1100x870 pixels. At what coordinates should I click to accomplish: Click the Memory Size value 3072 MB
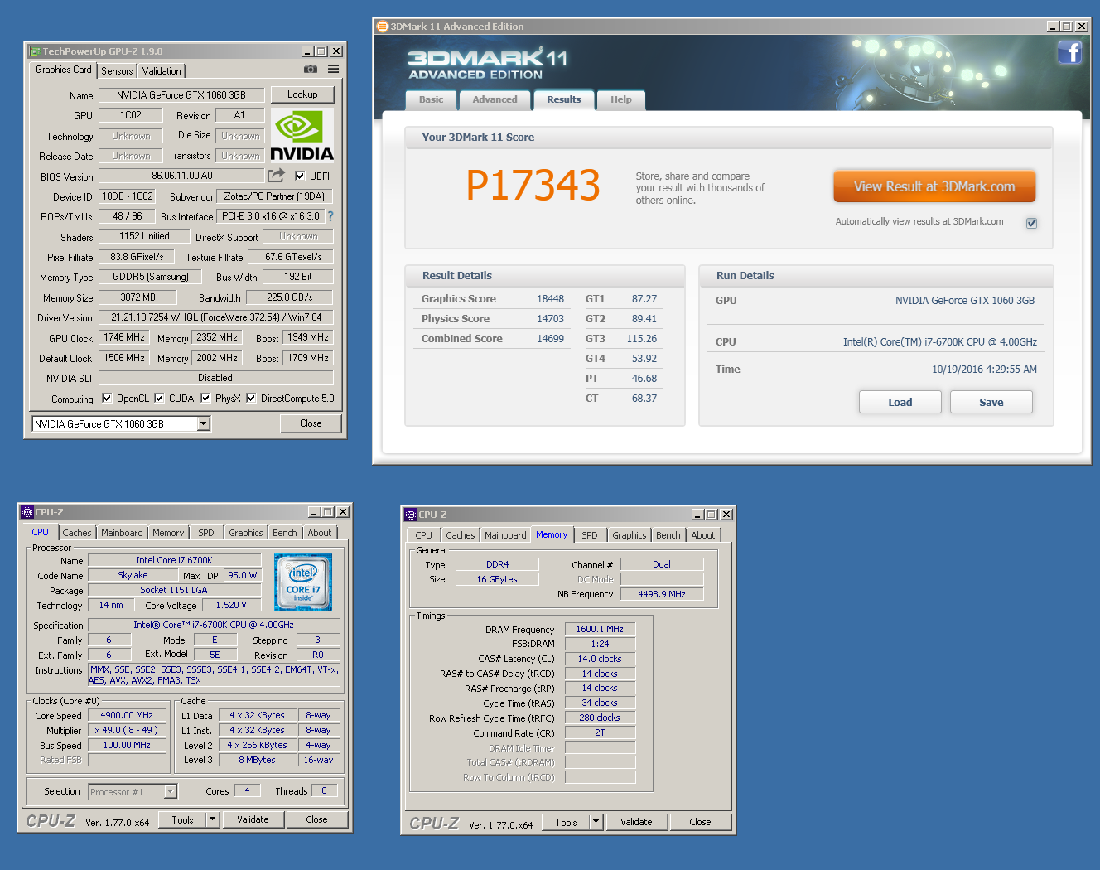pyautogui.click(x=137, y=297)
